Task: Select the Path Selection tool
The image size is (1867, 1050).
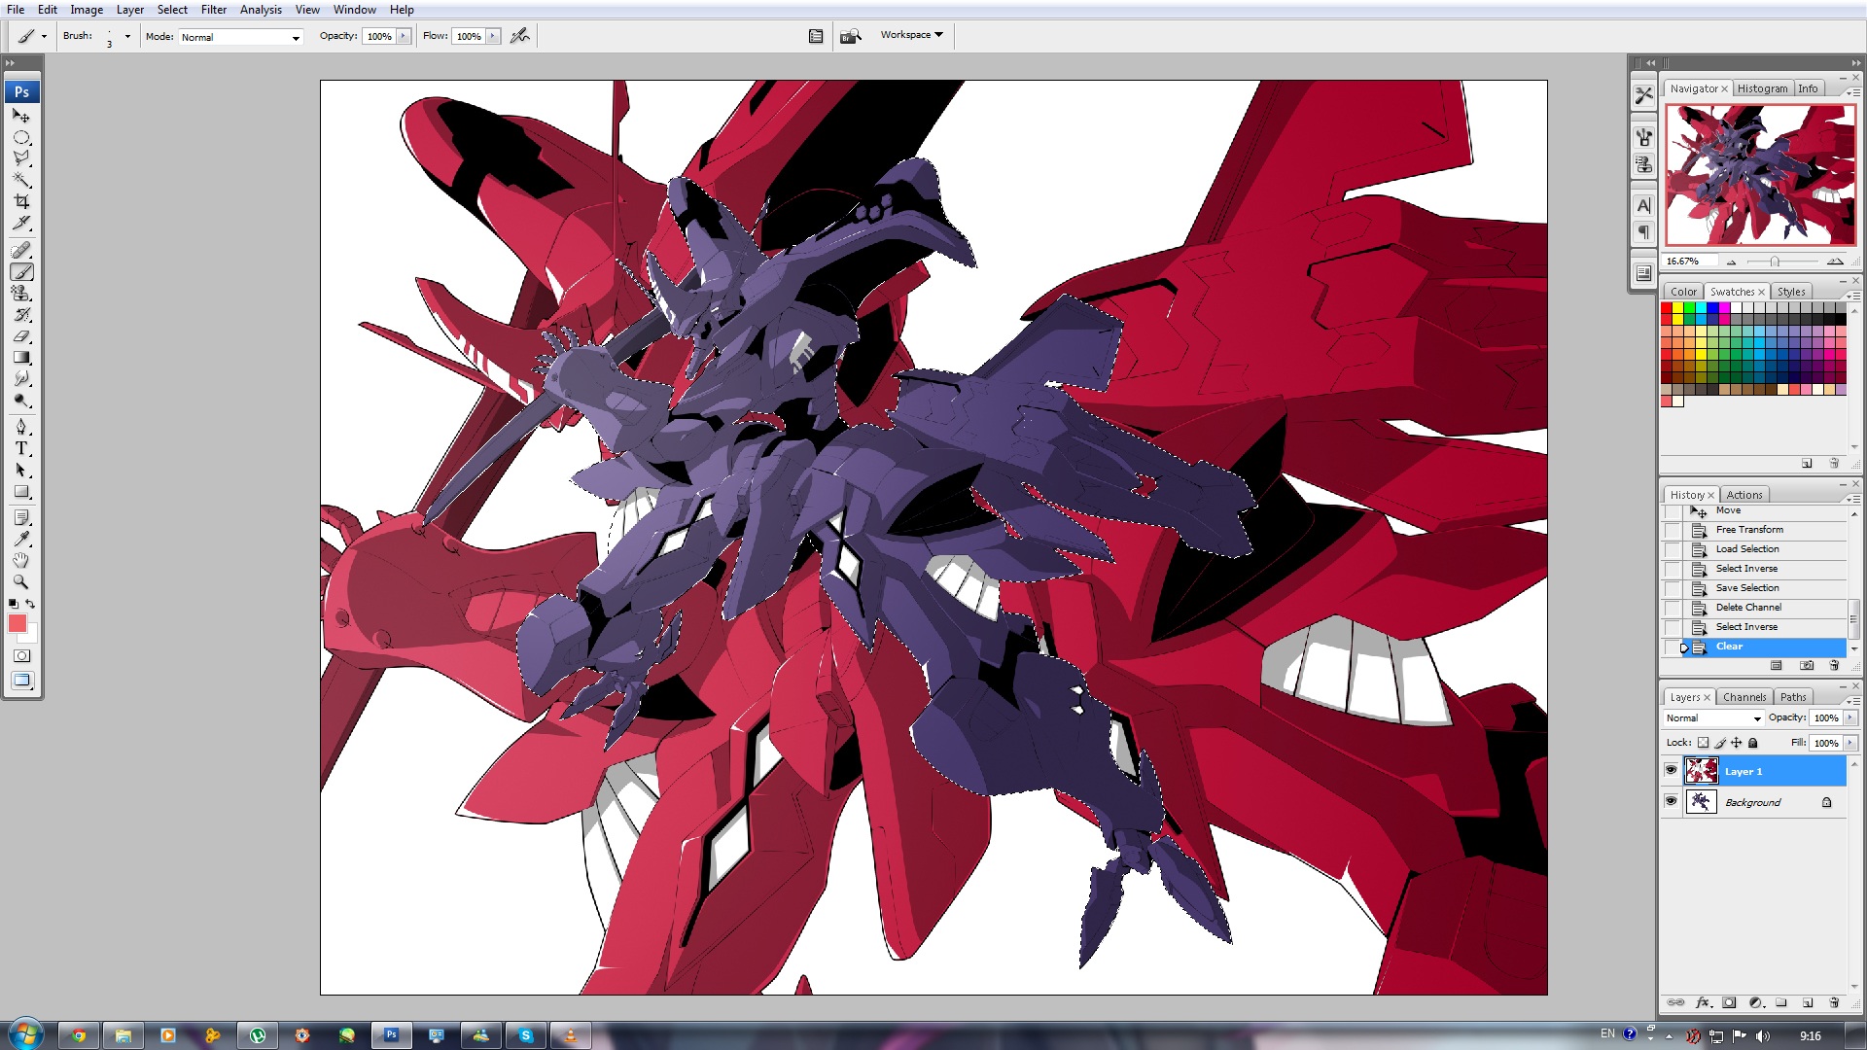Action: [21, 471]
